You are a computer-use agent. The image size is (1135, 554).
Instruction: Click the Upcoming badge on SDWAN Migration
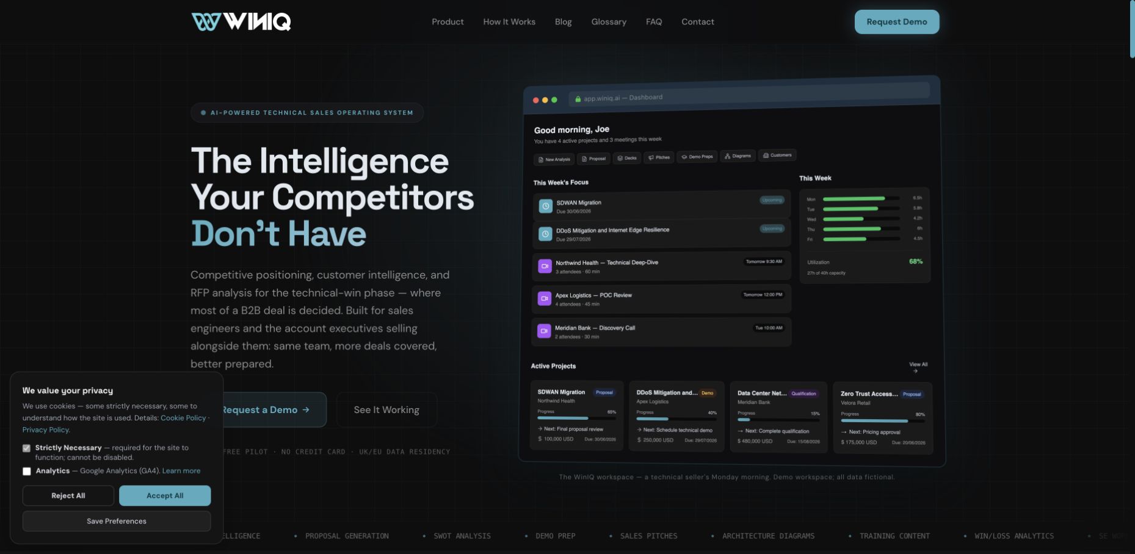772,200
